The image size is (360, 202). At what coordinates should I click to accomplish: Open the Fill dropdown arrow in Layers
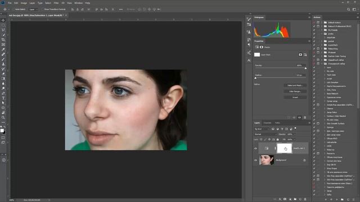(x=295, y=140)
